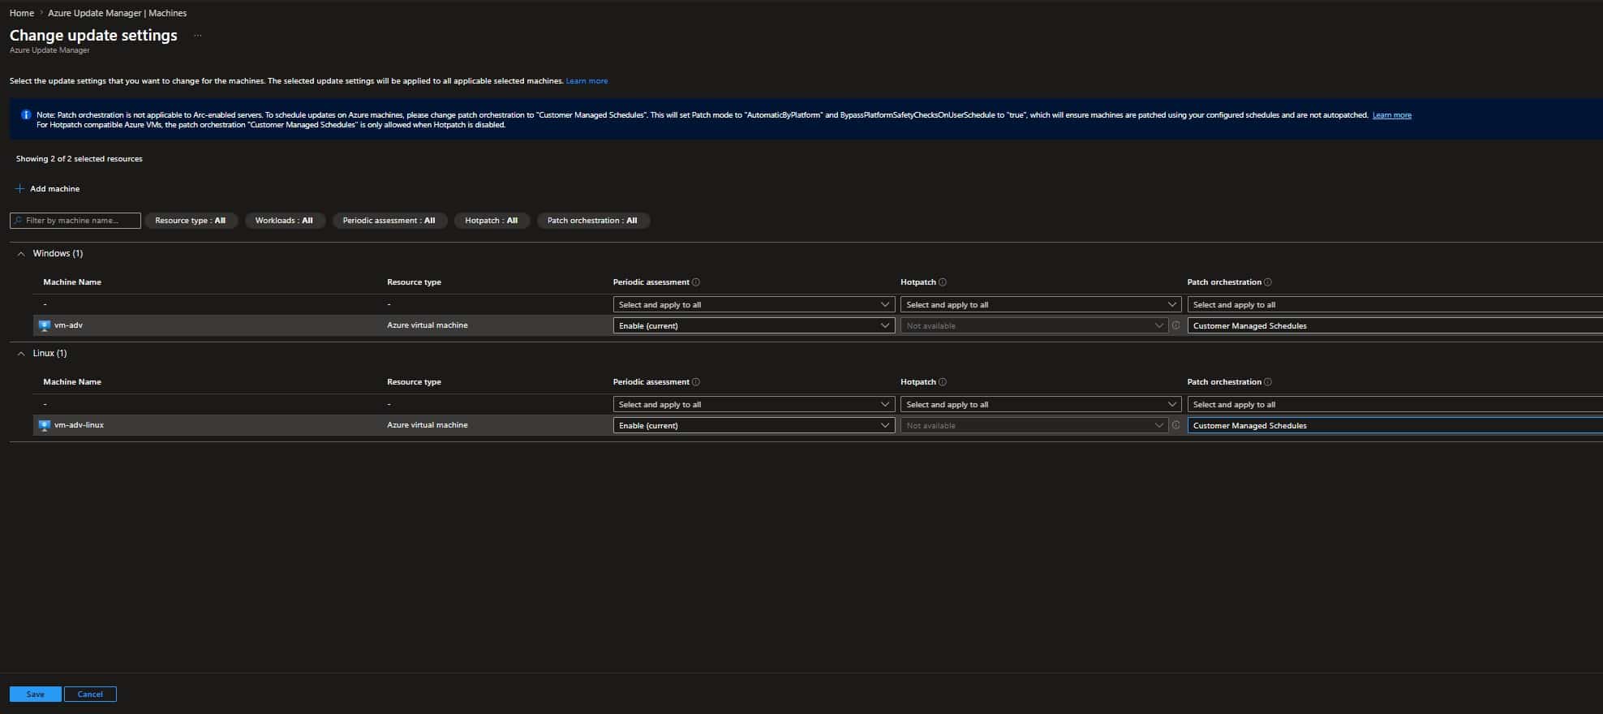
Task: Click info icon next to vm-adv-linux Hotpatch field
Action: tap(1176, 425)
